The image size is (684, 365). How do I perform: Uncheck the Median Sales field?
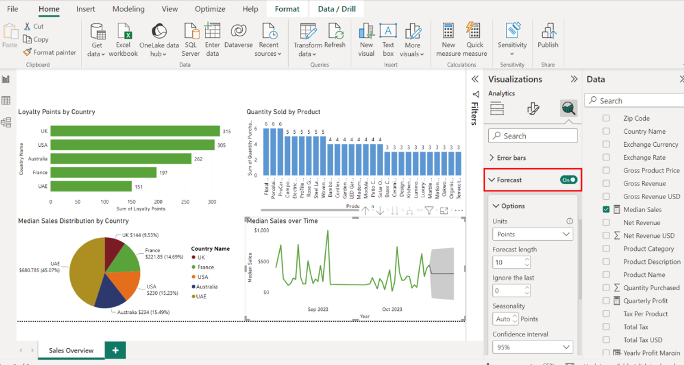[x=606, y=209]
